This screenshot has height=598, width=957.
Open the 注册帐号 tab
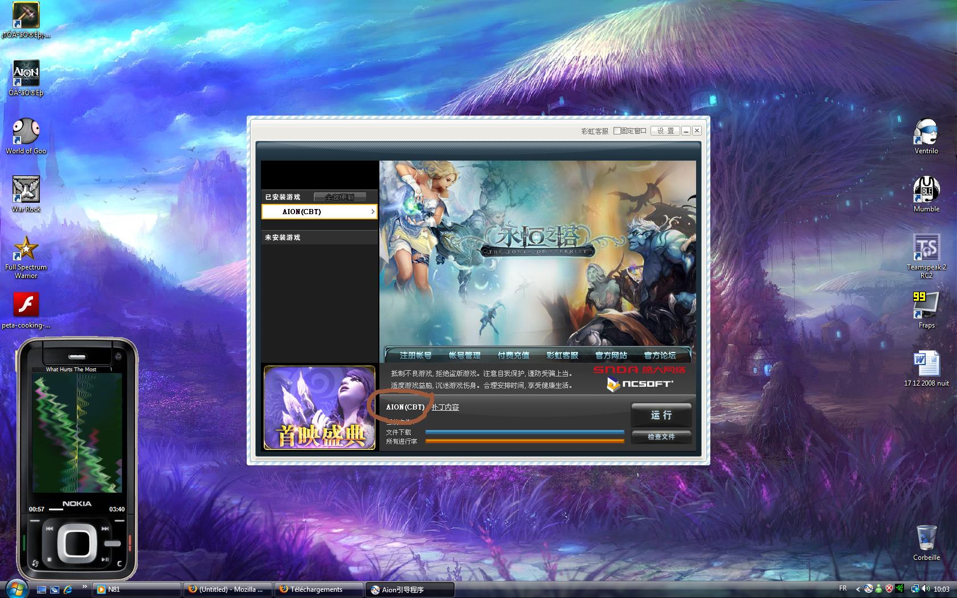pyautogui.click(x=415, y=355)
